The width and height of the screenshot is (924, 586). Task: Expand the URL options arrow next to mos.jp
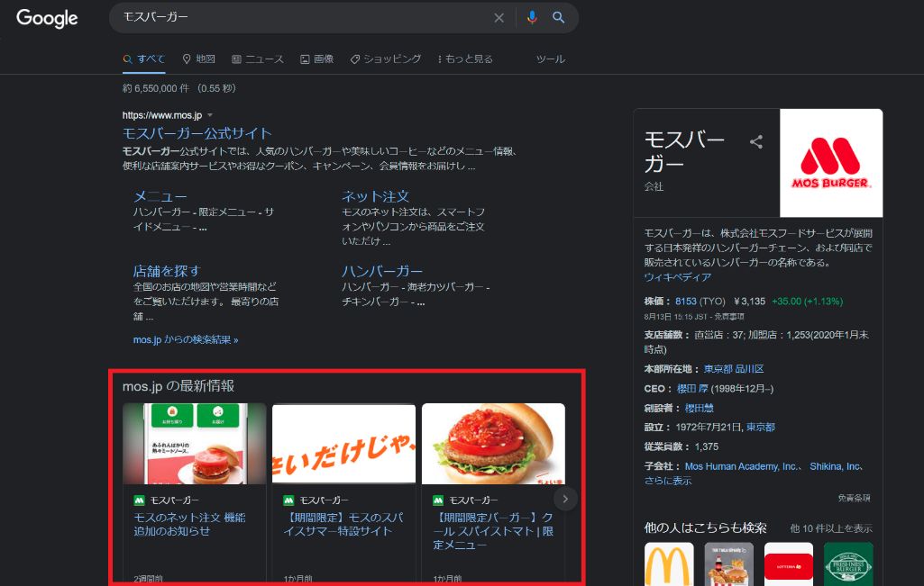210,115
